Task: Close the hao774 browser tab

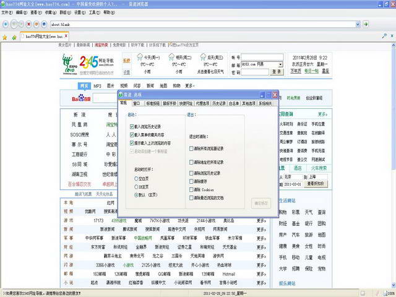Action: tap(66, 36)
